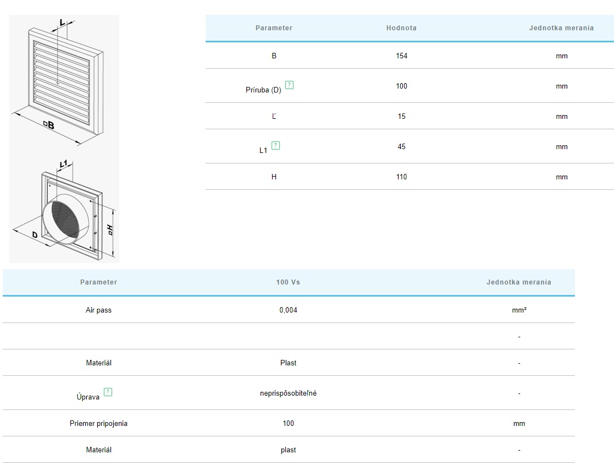Click the Air pass parameter label
This screenshot has width=614, height=476.
click(98, 310)
